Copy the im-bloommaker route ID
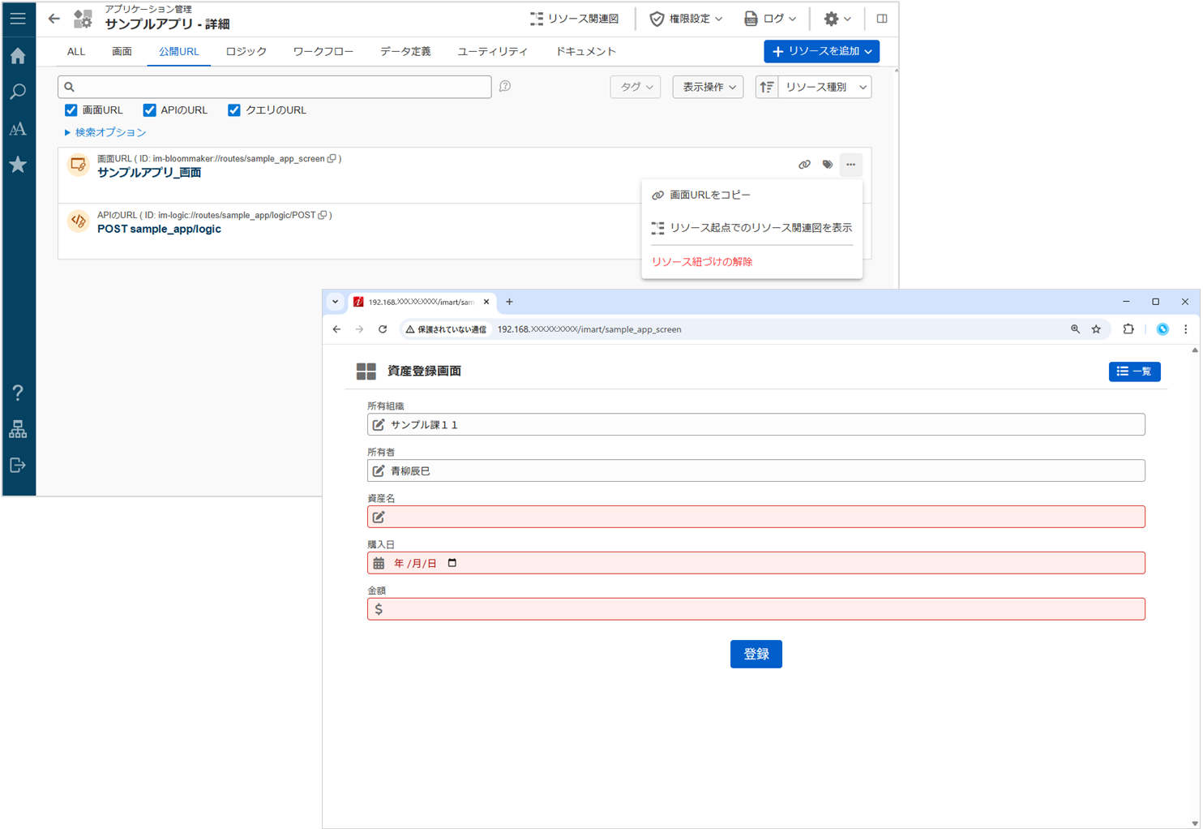This screenshot has height=829, width=1203. [332, 159]
